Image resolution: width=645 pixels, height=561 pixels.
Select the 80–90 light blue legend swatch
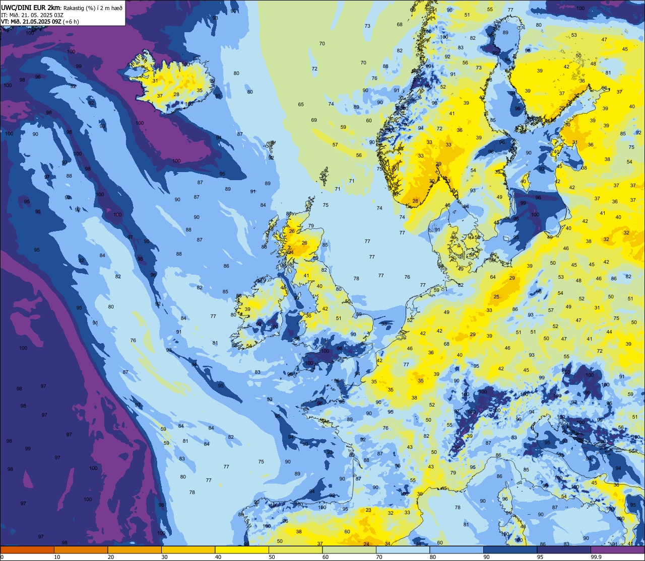[x=457, y=549]
